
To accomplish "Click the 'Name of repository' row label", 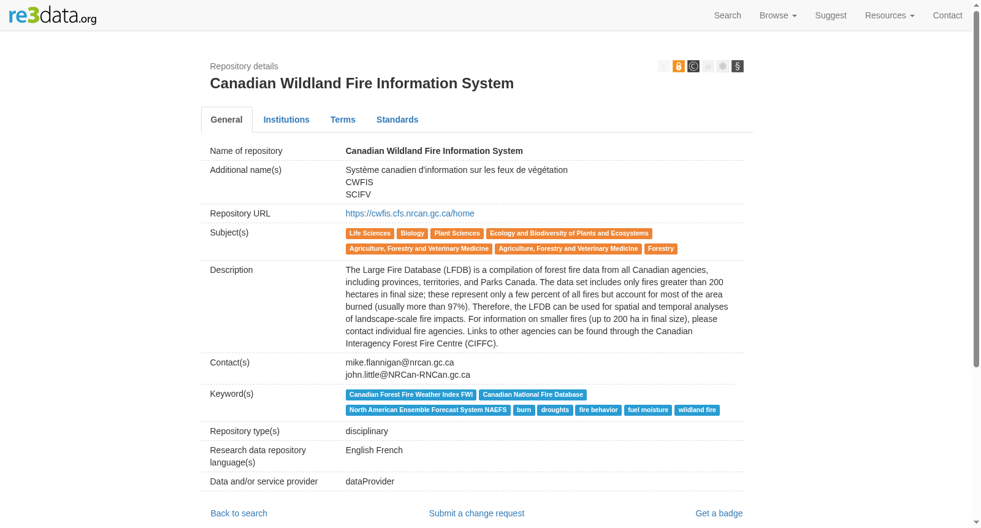I will click(x=246, y=151).
